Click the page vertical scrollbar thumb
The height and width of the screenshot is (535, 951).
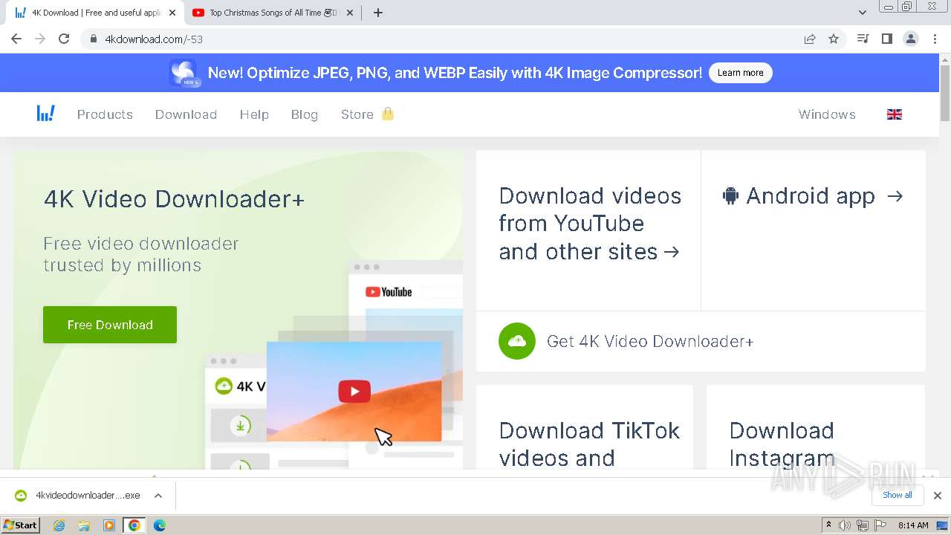click(x=945, y=93)
